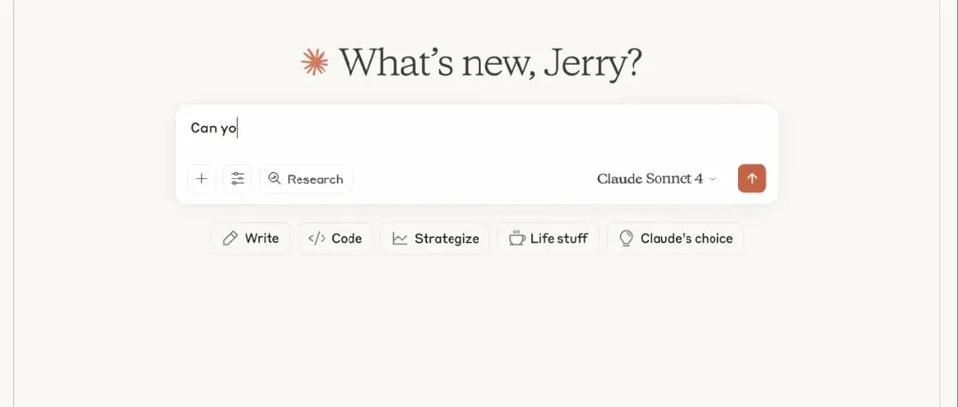Pick the Strategize prompt category label
This screenshot has height=407, width=958.
point(446,239)
